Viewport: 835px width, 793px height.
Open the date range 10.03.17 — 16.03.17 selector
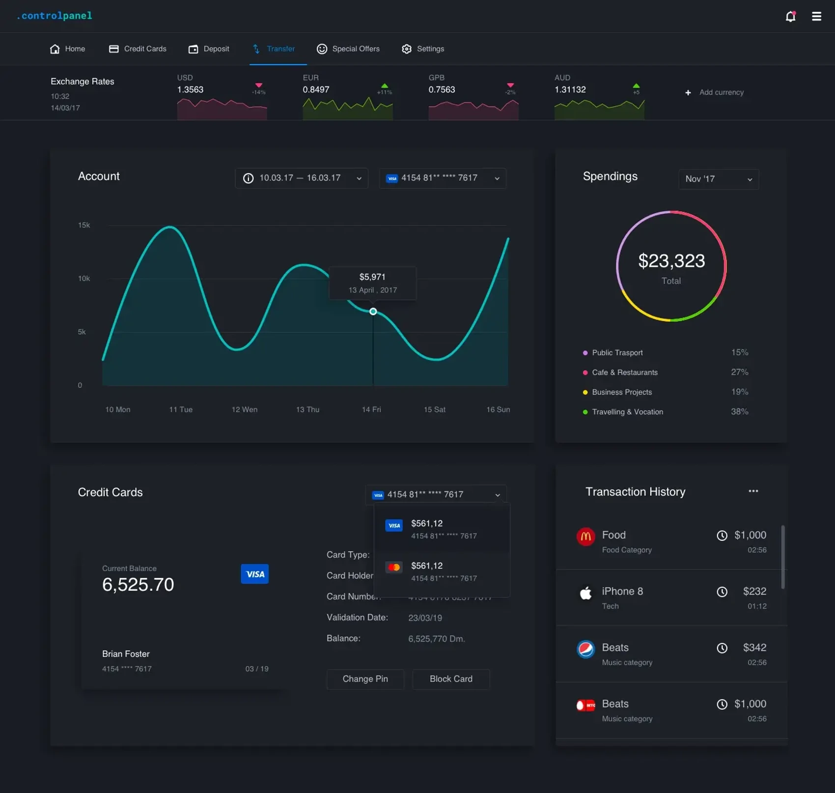(x=301, y=178)
